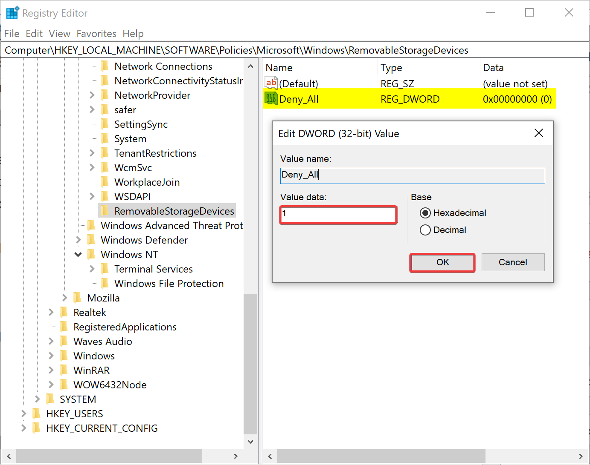
Task: Expand the safer key
Action: 92,109
